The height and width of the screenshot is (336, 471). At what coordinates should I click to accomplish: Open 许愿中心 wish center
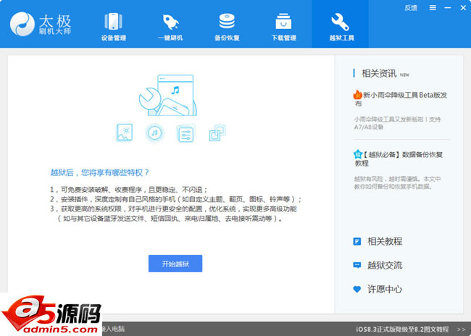pyautogui.click(x=384, y=289)
